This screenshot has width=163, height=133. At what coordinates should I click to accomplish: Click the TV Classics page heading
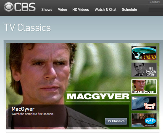27,28
